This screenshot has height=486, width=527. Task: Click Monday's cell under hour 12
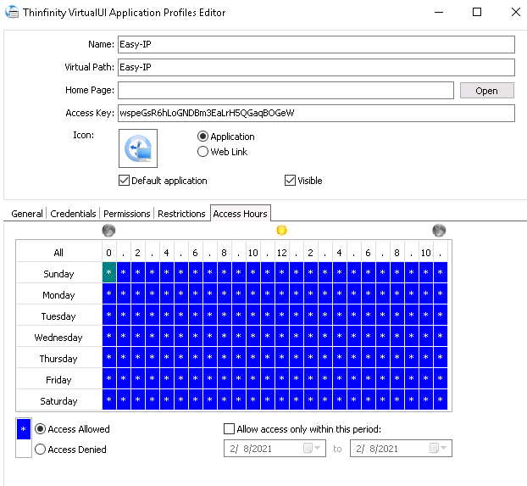coord(281,293)
